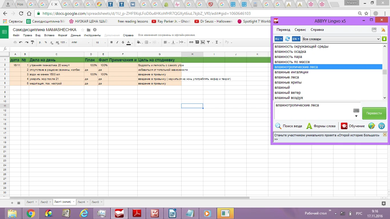The width and height of the screenshot is (390, 219).
Task: Toggle bold text formatting
Action: (x=111, y=42)
